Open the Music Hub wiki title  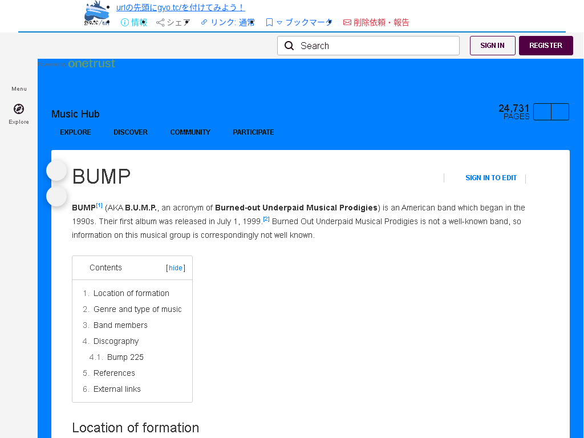(x=75, y=114)
